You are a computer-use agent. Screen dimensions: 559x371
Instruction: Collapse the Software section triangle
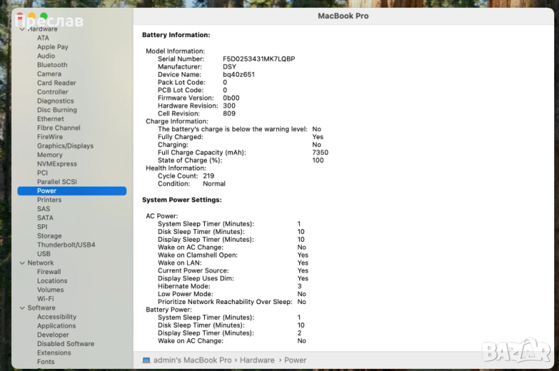[22, 308]
